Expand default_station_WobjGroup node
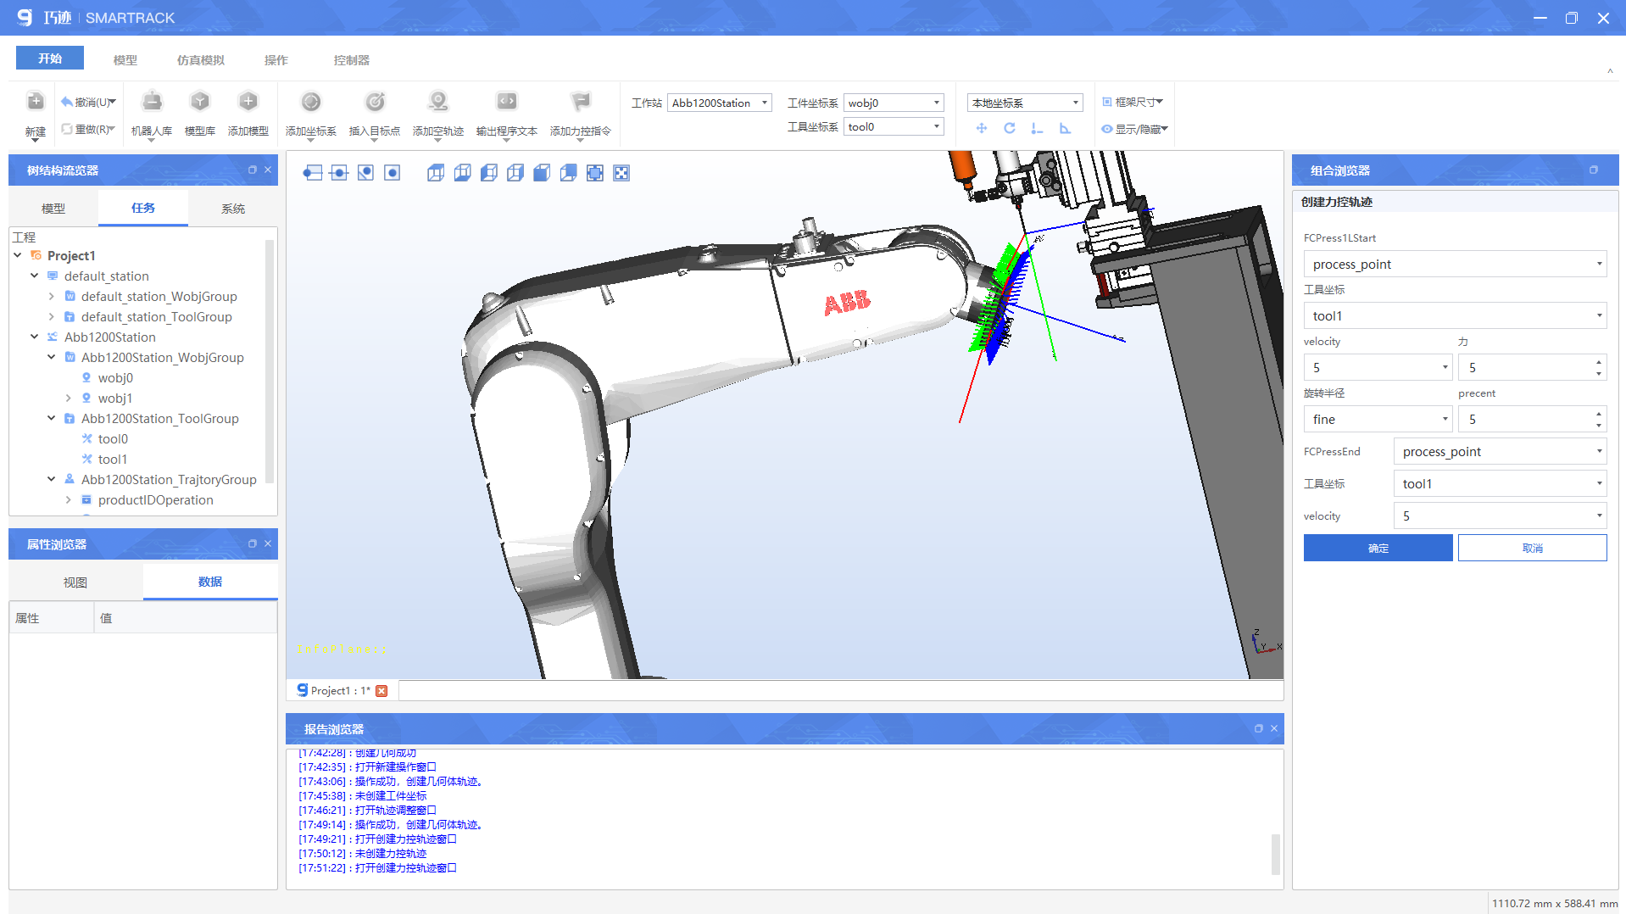The width and height of the screenshot is (1626, 914). tap(52, 296)
